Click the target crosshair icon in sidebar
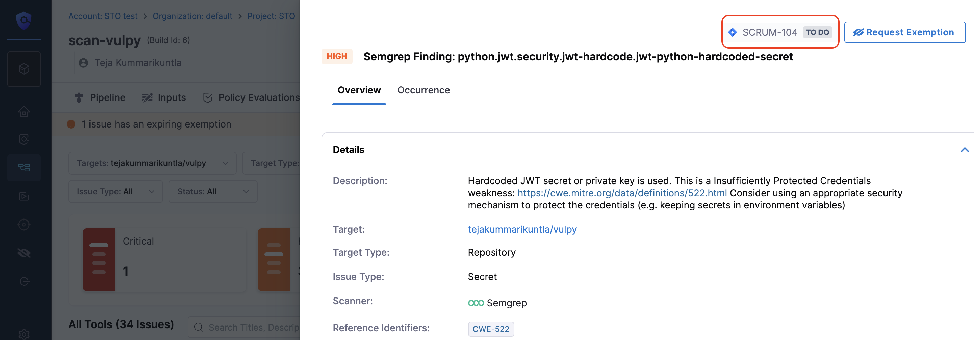974x340 pixels. click(x=24, y=225)
